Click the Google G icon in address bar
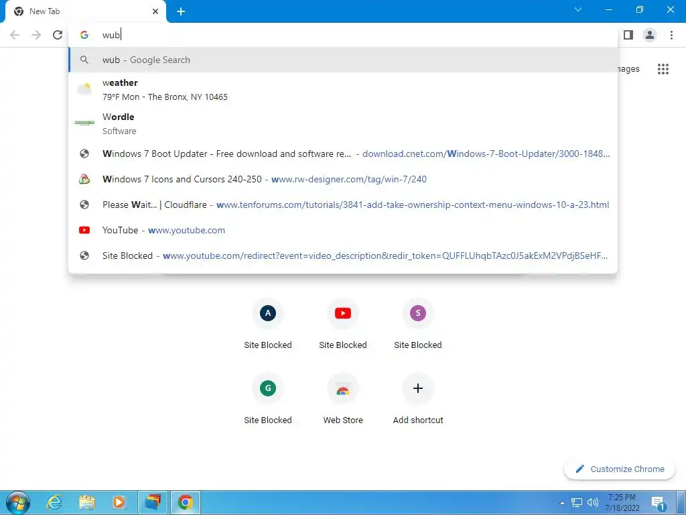This screenshot has height=515, width=686. click(x=84, y=35)
